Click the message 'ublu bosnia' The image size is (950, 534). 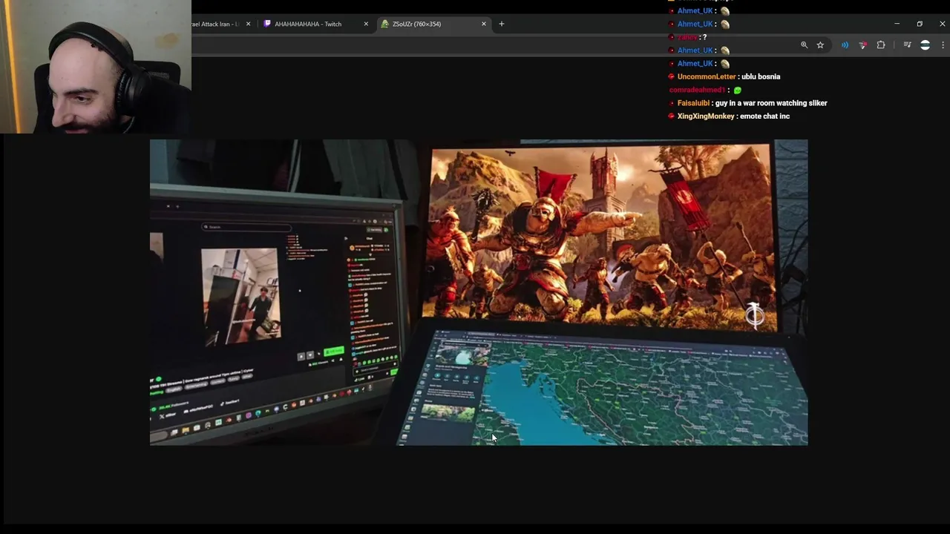(x=761, y=76)
